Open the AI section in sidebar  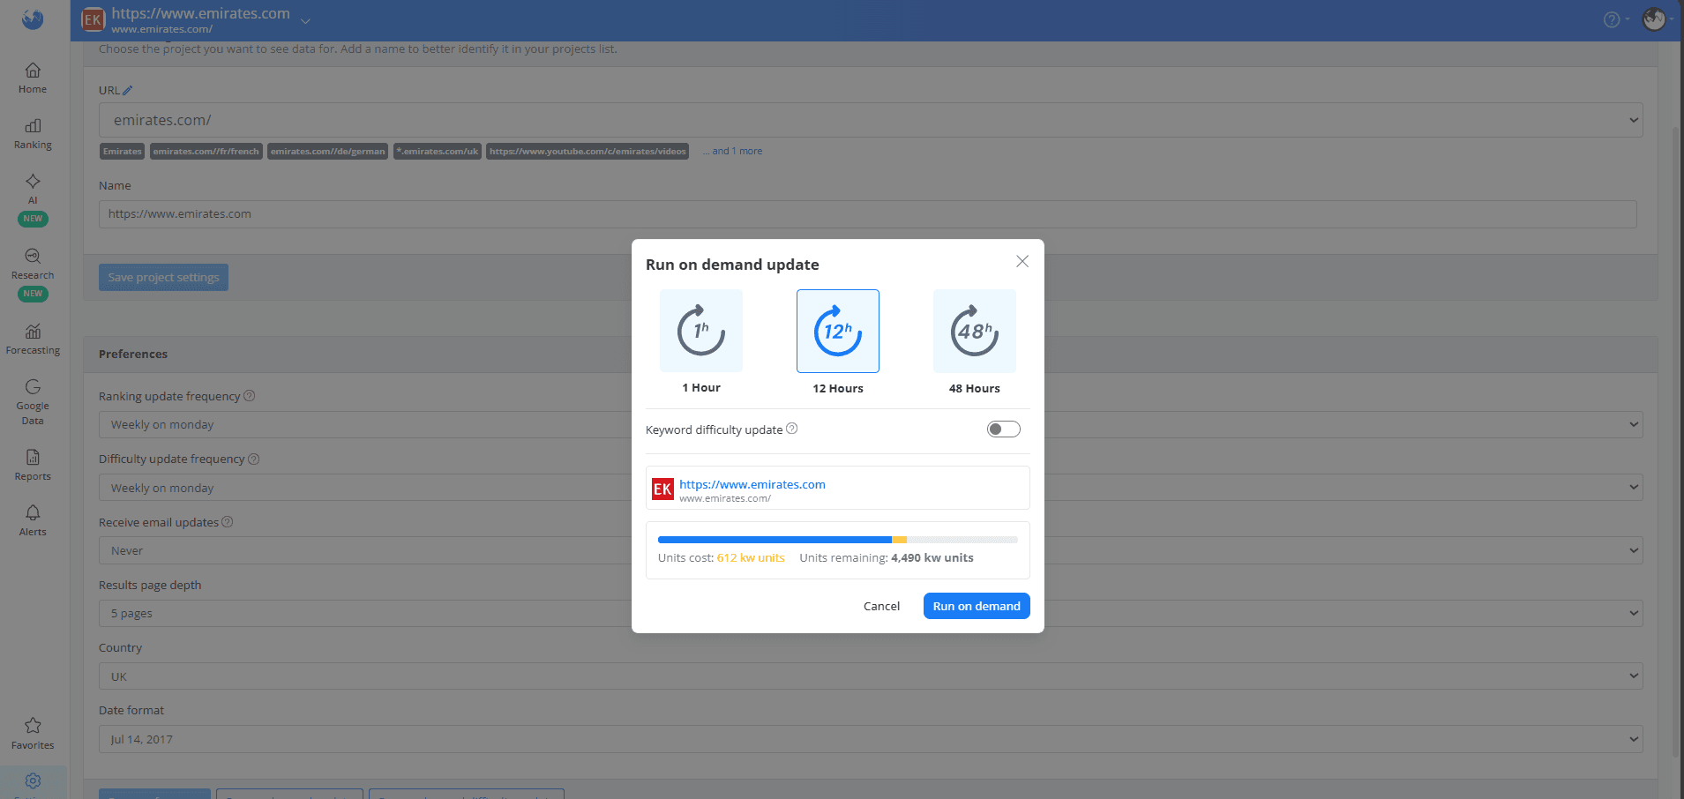tap(33, 198)
